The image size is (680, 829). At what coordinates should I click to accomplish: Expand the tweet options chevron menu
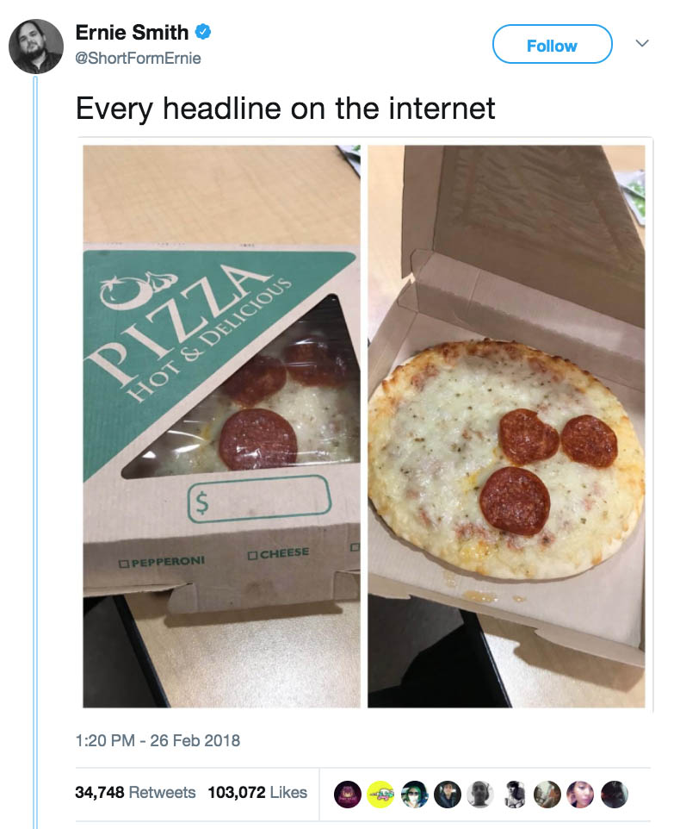click(x=642, y=43)
